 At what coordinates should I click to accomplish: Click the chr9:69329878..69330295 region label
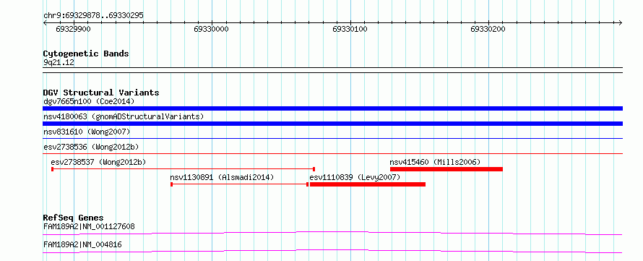93,16
